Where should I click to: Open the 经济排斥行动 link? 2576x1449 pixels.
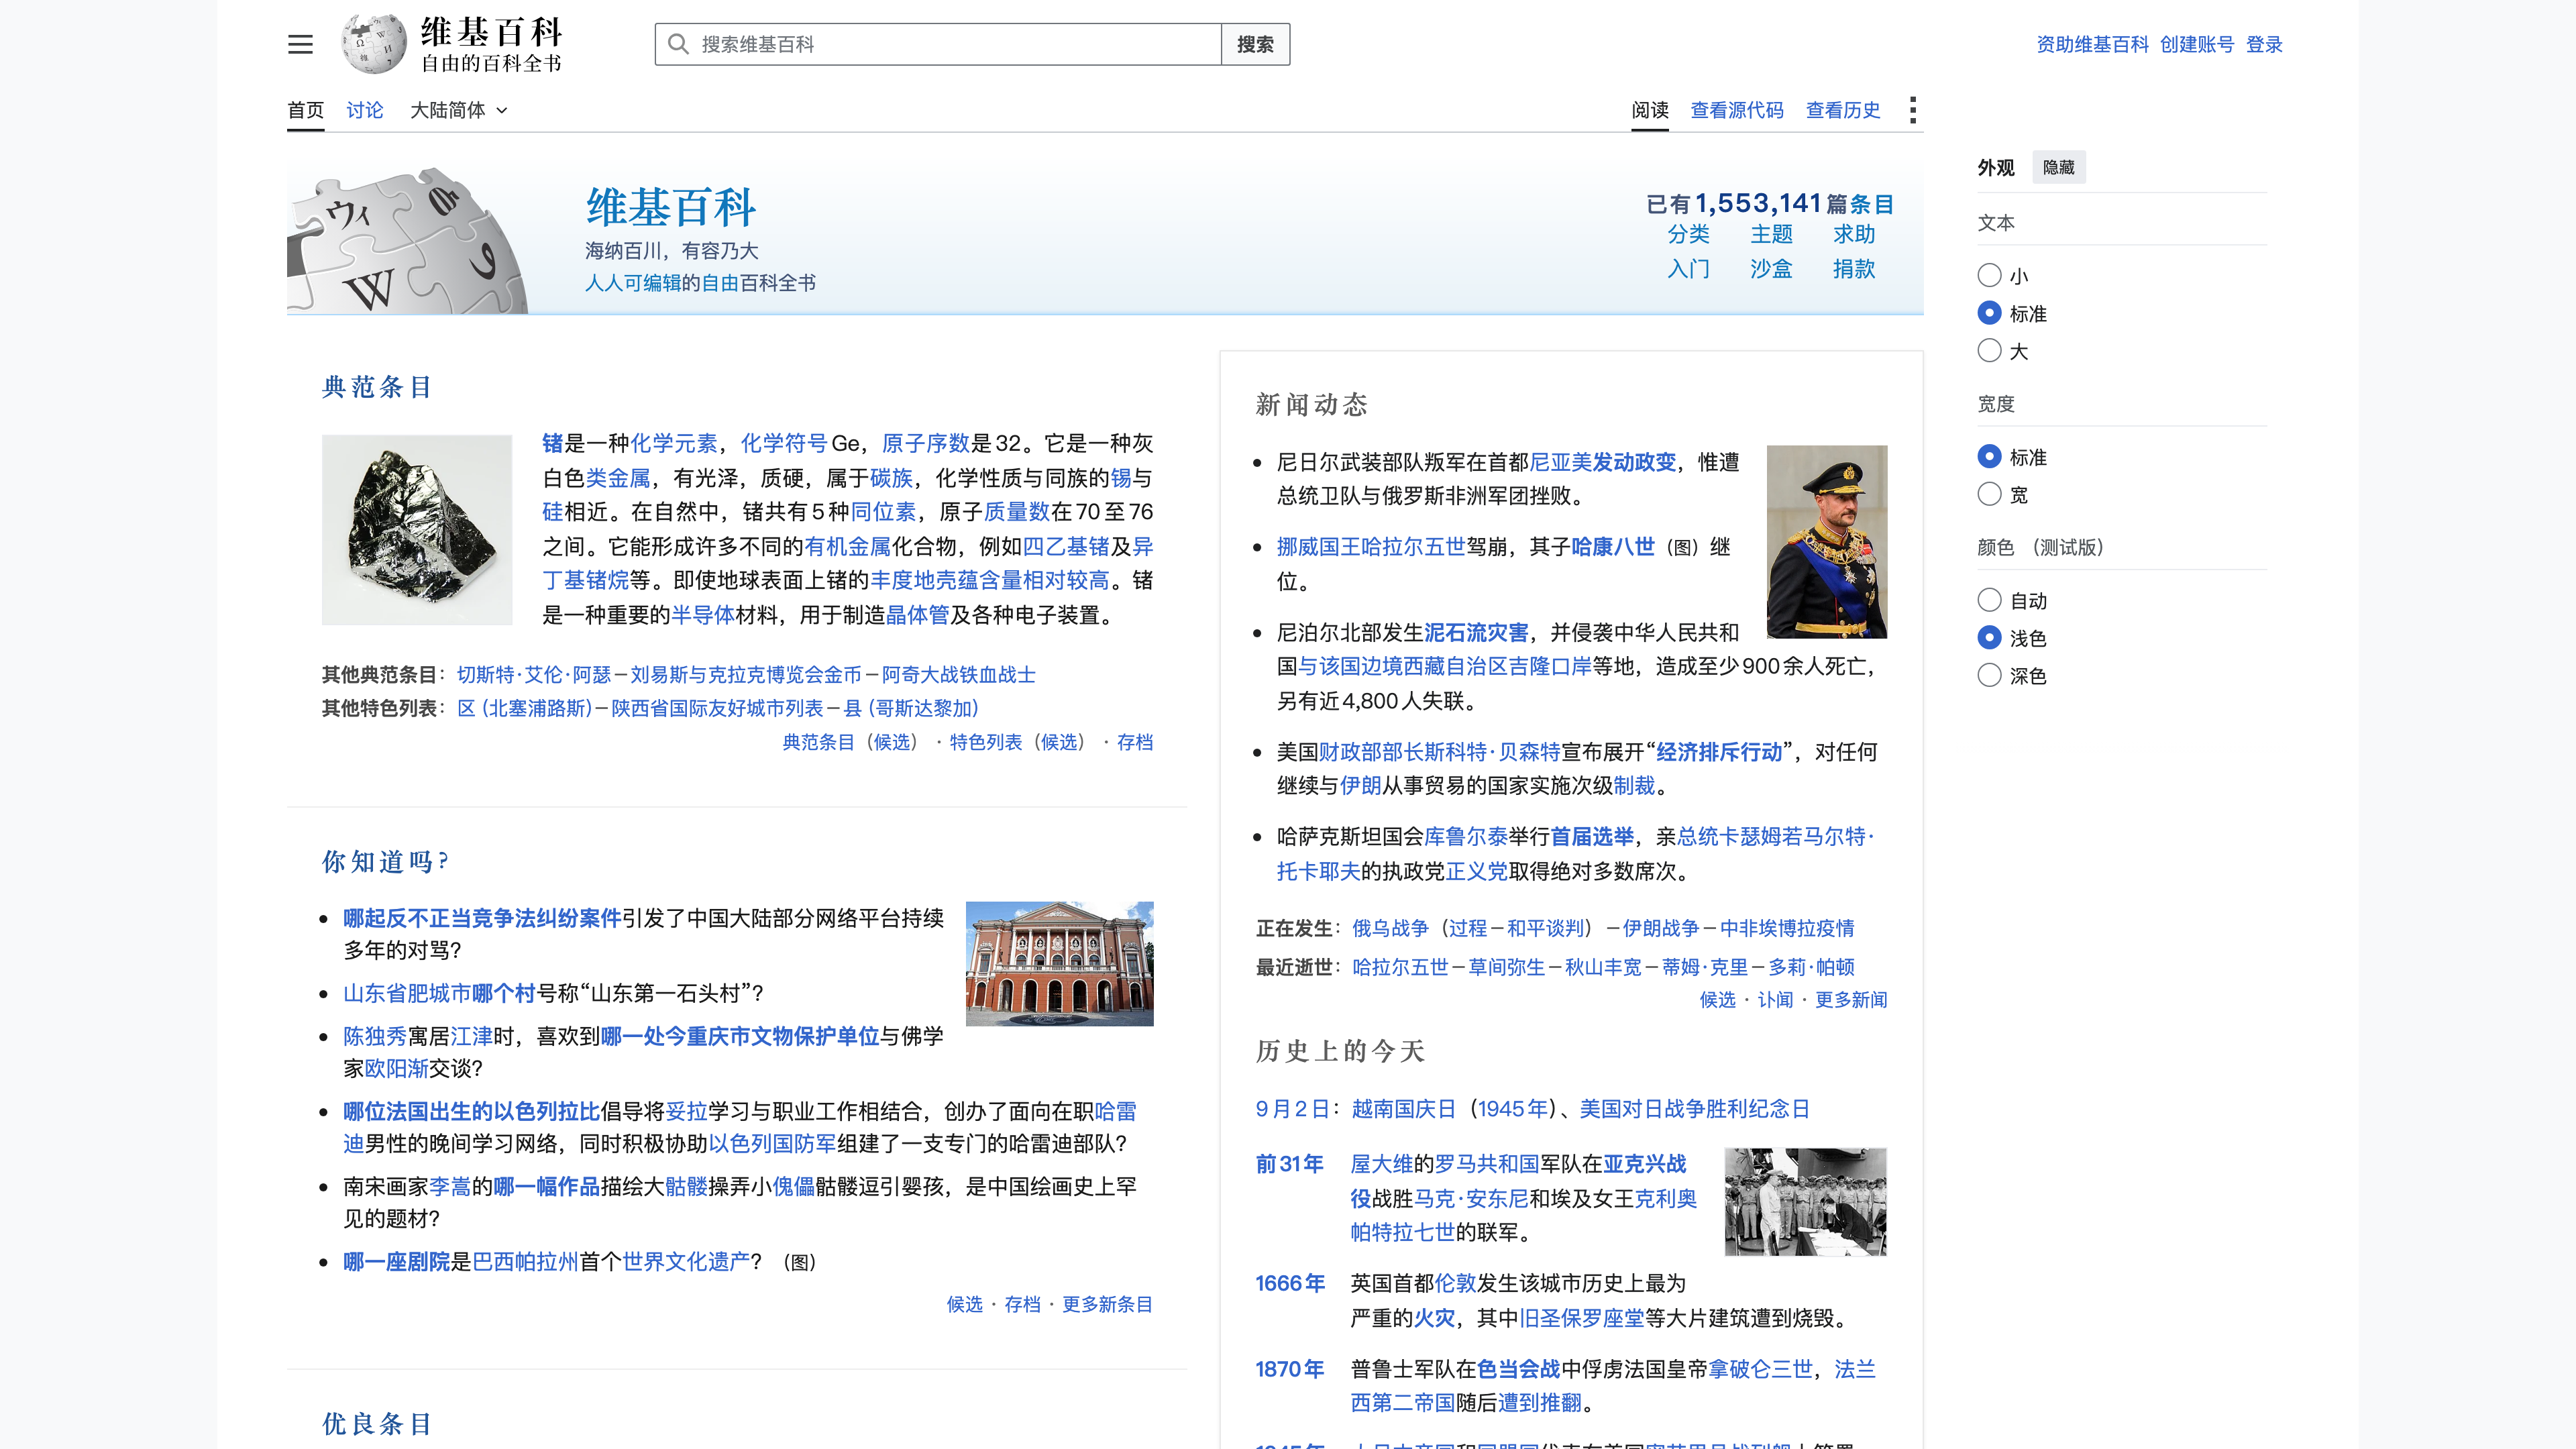[1719, 752]
